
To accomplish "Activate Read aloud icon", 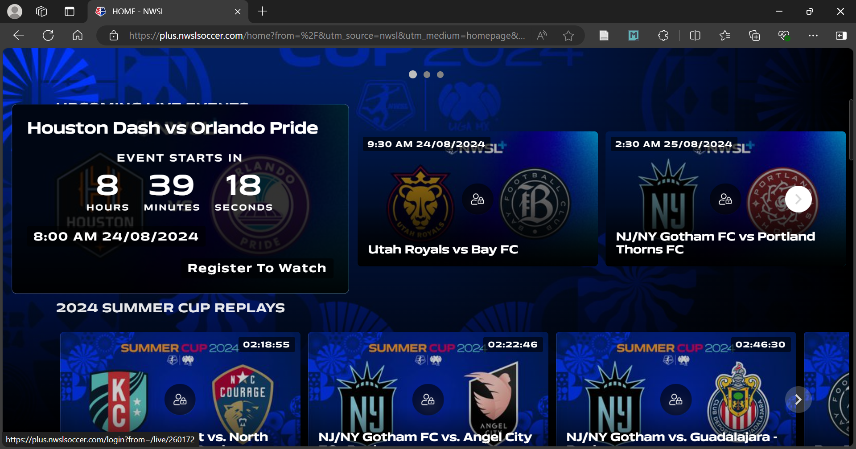I will pyautogui.click(x=542, y=36).
